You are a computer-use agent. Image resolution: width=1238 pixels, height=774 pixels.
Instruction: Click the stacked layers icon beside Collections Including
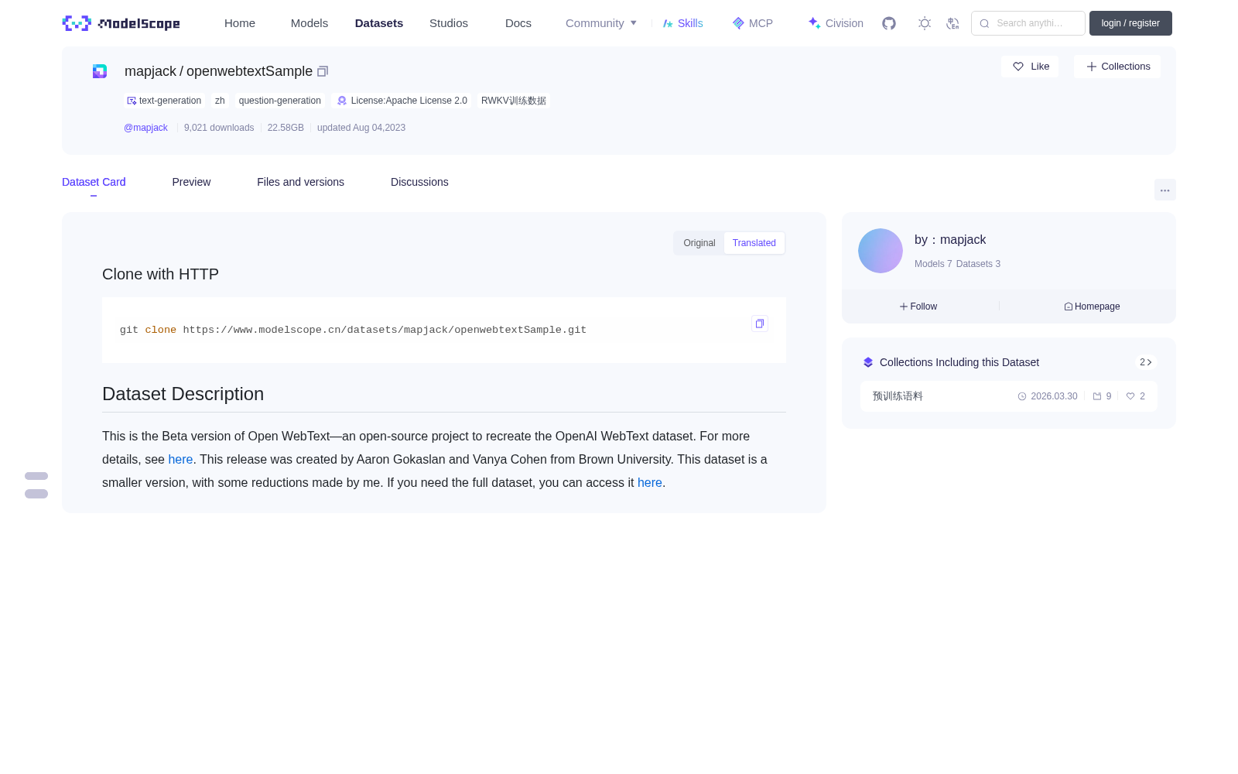(868, 362)
